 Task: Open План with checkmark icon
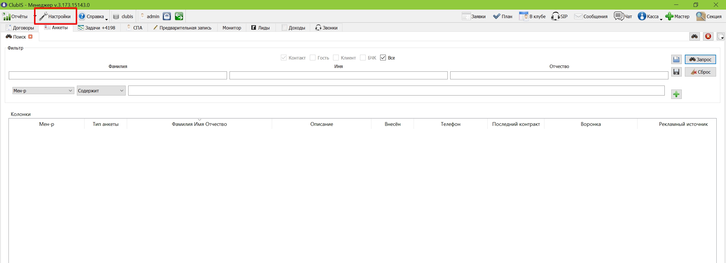pos(502,16)
